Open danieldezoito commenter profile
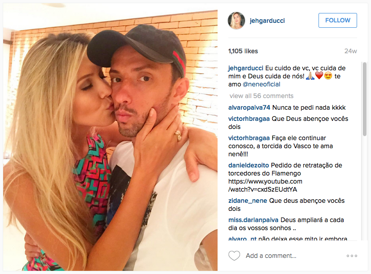Screen dimensions: 371x274 [x=249, y=165]
